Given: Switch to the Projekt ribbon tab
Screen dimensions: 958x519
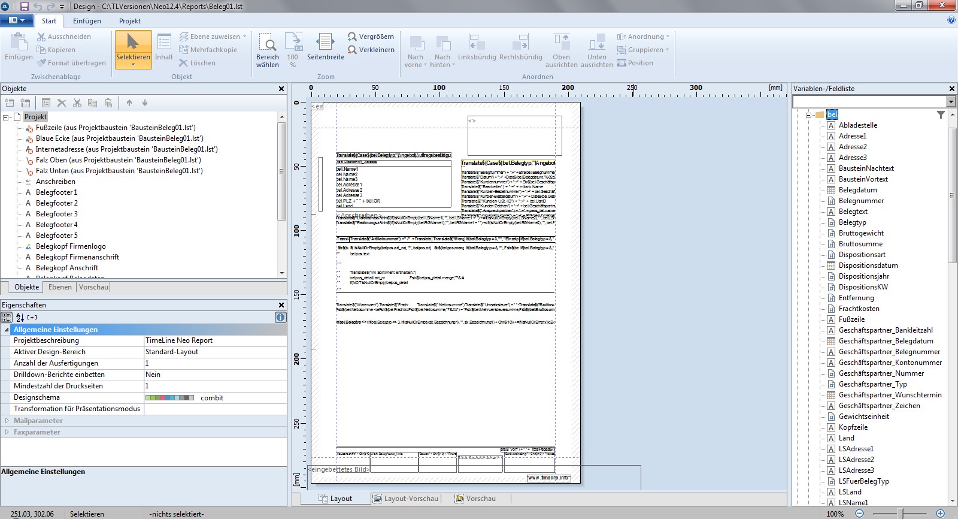Looking at the screenshot, I should (129, 21).
